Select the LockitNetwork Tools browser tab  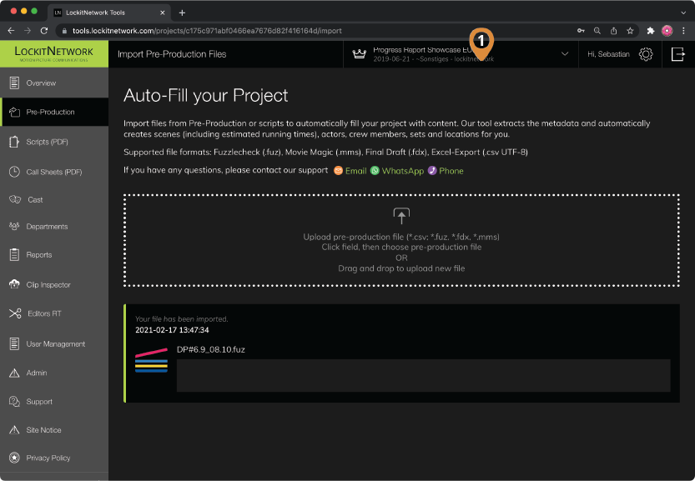coord(109,13)
